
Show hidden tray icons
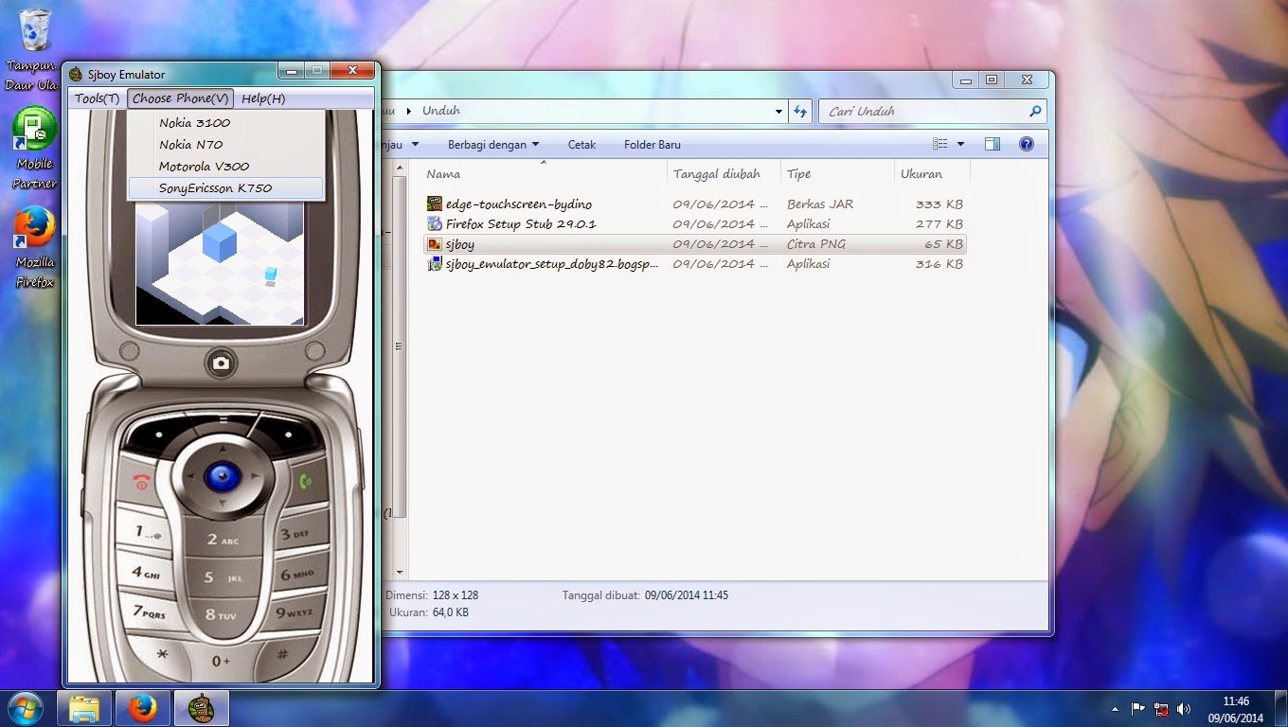point(1116,708)
